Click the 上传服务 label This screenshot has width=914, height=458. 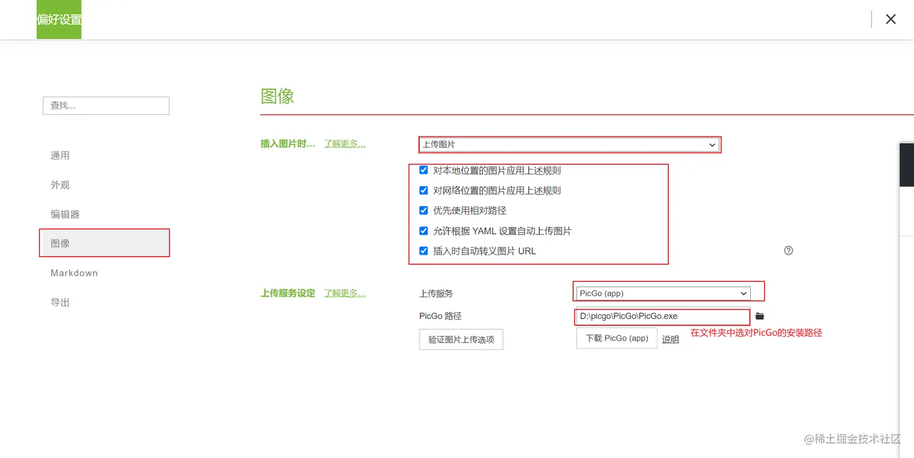point(436,293)
